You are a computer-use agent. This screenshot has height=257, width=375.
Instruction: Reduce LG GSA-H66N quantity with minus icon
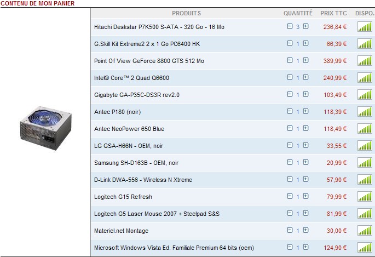coord(290,145)
